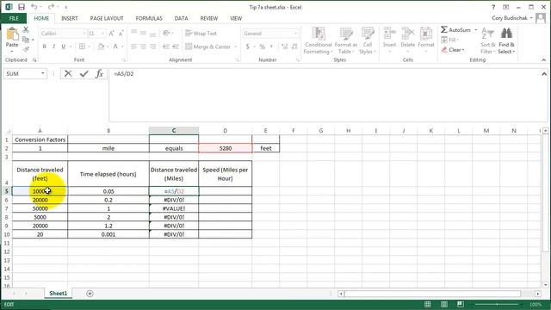Screen dimensions: 551x310
Task: Click the Save icon in quick access toolbar
Action: [x=21, y=7]
